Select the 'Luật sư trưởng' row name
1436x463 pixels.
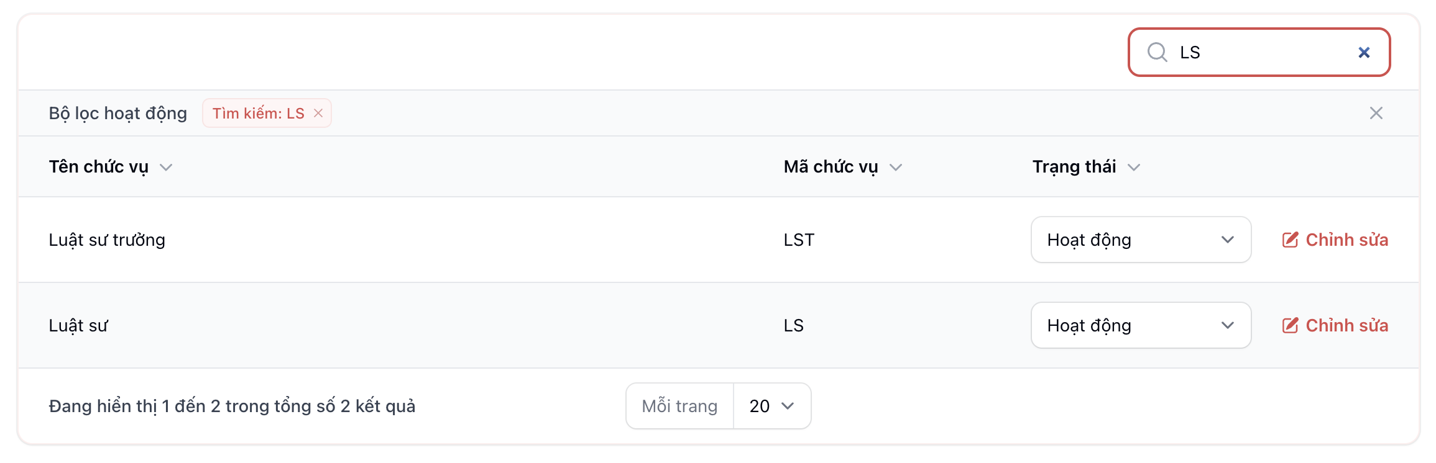coord(107,240)
